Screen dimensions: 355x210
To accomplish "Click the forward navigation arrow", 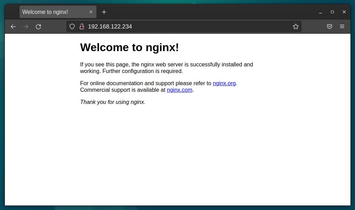I will point(26,27).
